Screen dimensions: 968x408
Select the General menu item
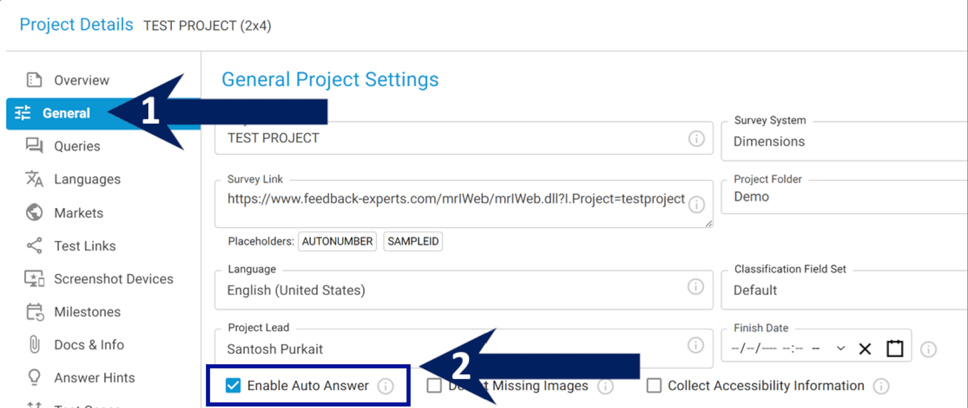(66, 113)
